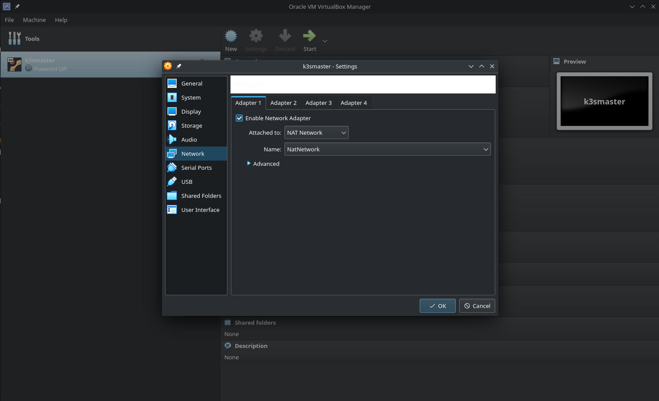This screenshot has width=659, height=401.
Task: Click the Powered Off status text
Action: click(50, 69)
